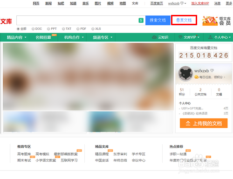This screenshot has height=179, width=233.
Task: Open the wsfxzxb account dropdown arrow
Action: [x=185, y=3]
